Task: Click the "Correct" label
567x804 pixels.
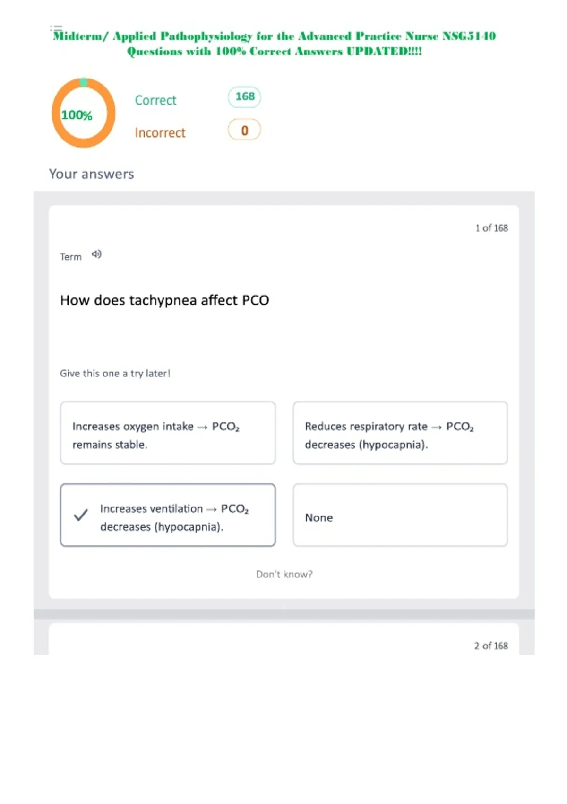Action: click(155, 100)
